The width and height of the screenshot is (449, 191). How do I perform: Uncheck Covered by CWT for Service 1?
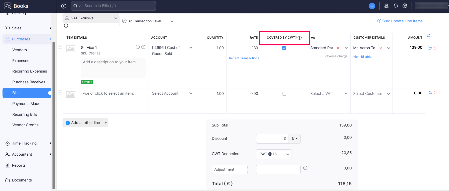coord(284,48)
